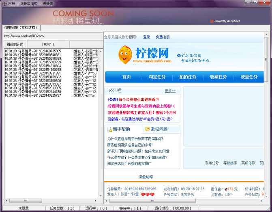Open the 迎新春 VIP会员 announcement

click(140, 119)
